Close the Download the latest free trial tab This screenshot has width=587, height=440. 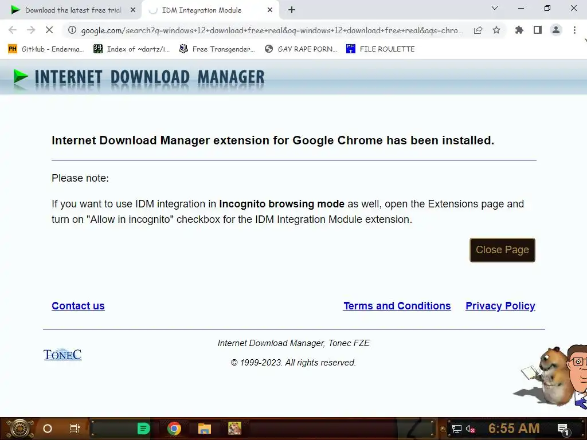coord(133,10)
